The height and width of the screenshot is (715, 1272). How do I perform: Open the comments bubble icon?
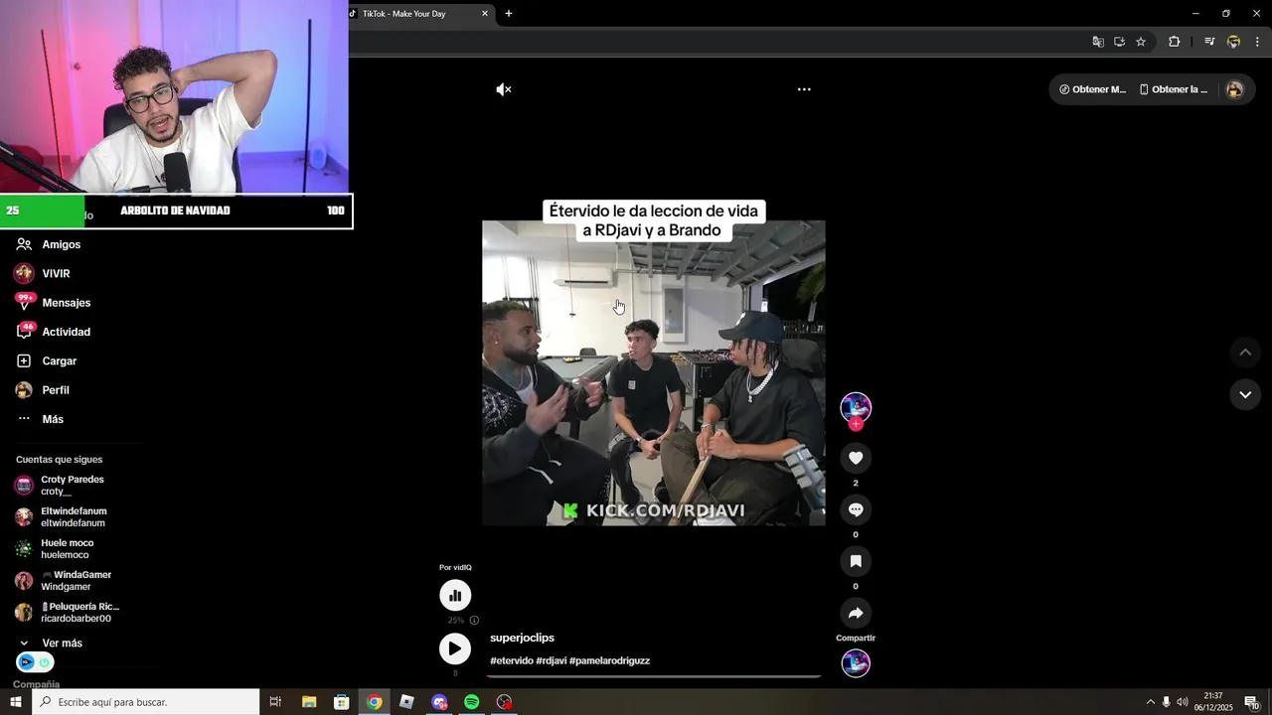(856, 509)
